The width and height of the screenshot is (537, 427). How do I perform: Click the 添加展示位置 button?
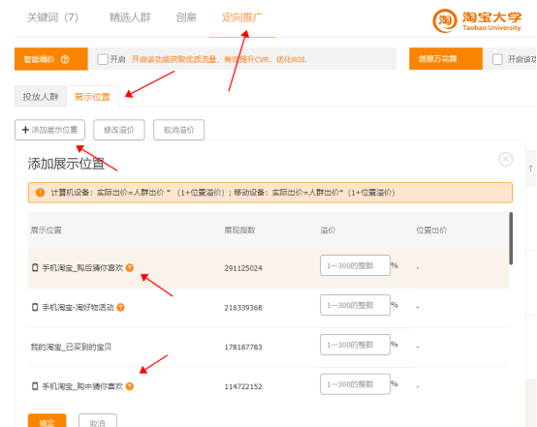[49, 130]
